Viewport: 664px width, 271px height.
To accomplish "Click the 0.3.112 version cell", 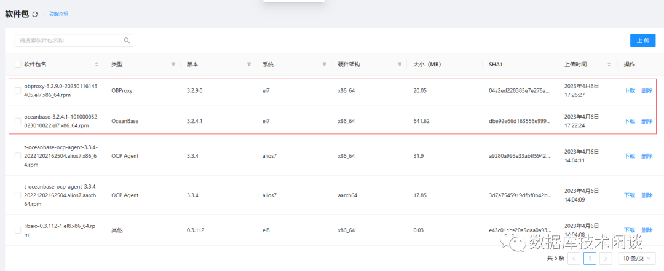I will coord(196,230).
